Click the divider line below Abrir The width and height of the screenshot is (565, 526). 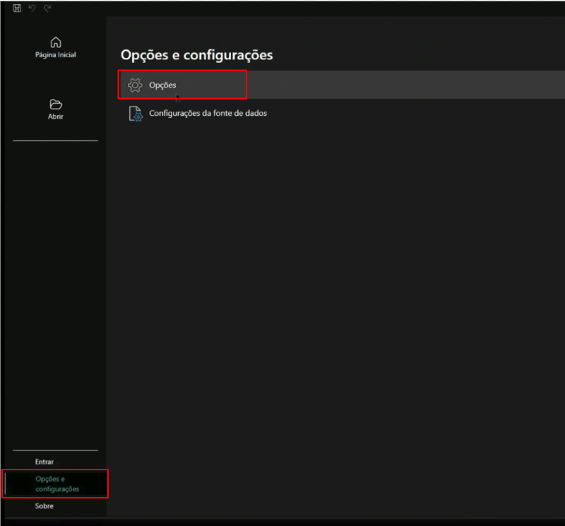(55, 141)
